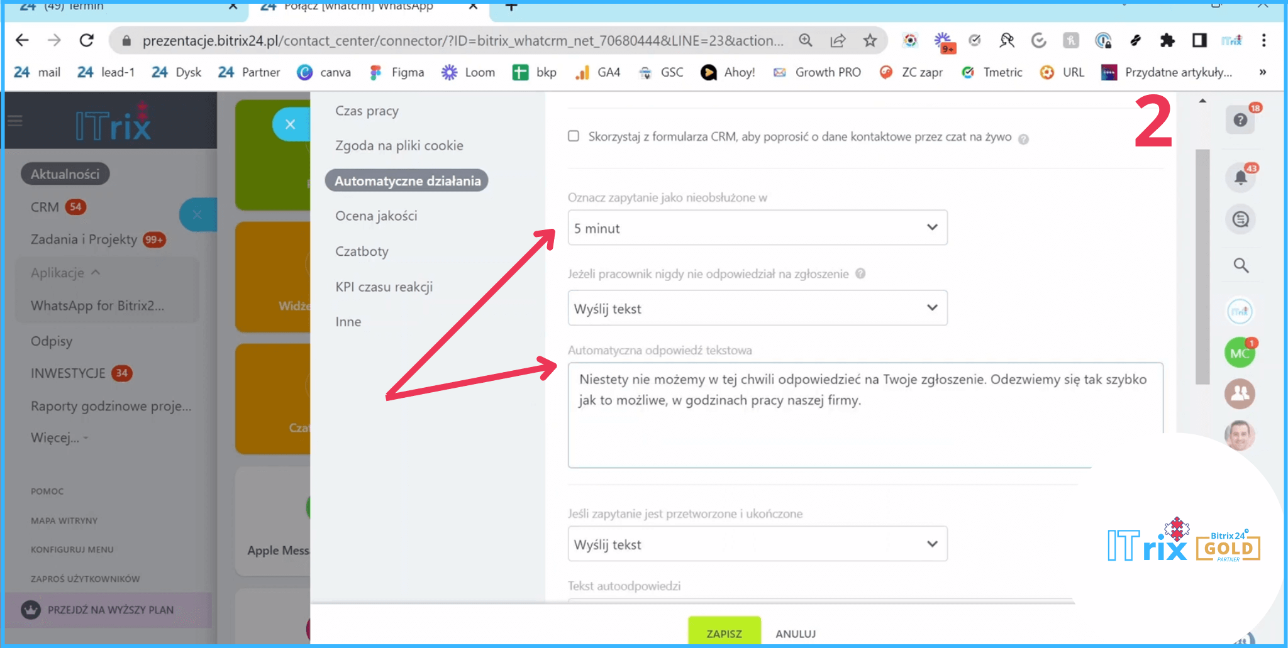Open the '5 minut' dropdown
This screenshot has width=1288, height=648.
[757, 228]
